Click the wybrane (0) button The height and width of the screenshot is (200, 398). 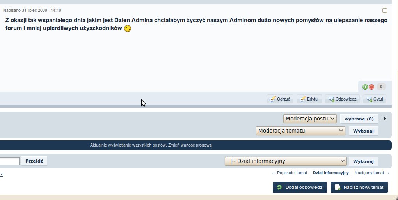point(359,119)
